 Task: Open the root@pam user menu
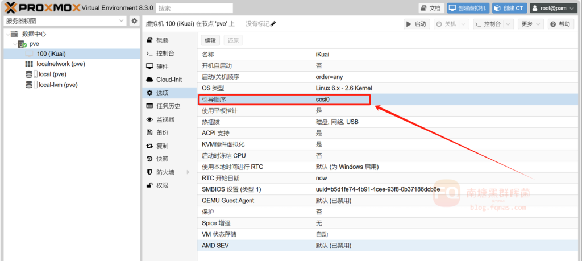point(551,8)
